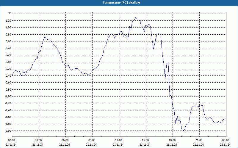Click the '-0,80' y-axis label
The width and height of the screenshot is (238, 148).
[8, 90]
